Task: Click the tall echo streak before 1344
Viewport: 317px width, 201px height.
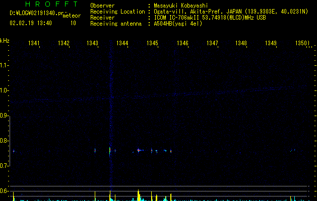Action: pos(110,151)
